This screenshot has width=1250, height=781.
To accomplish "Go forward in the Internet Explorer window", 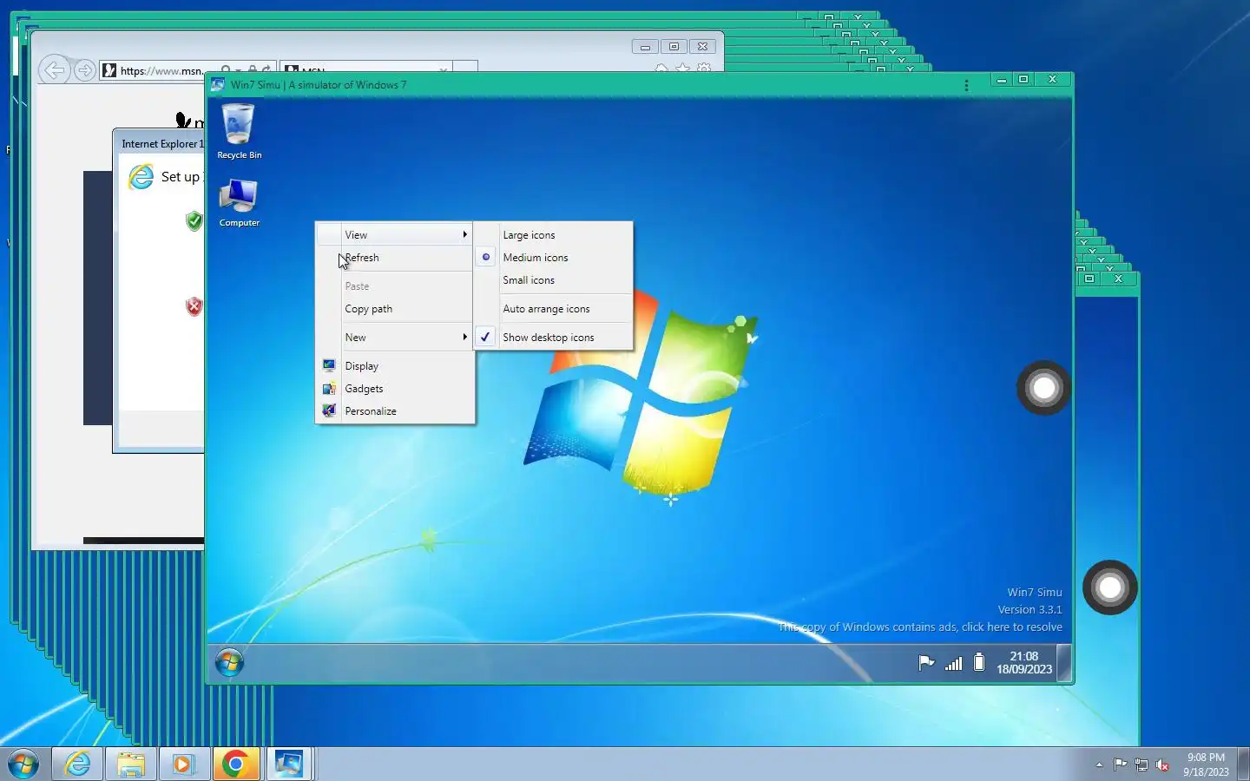I will 84,70.
